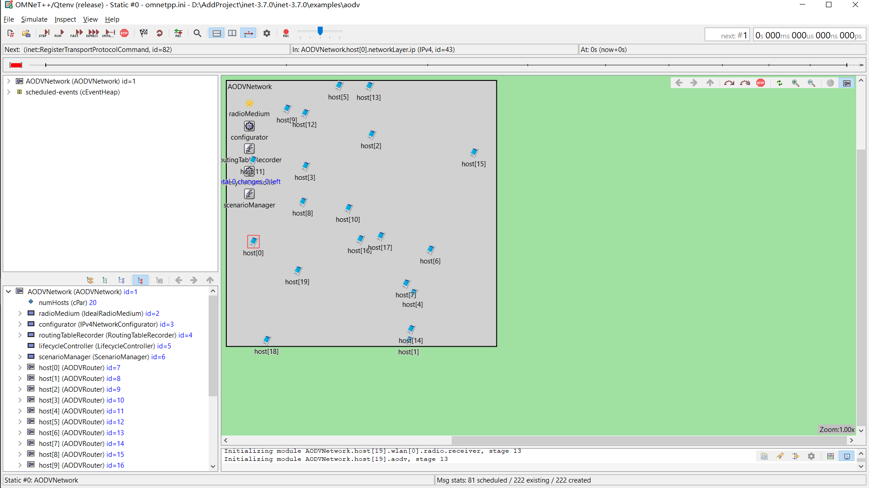The width and height of the screenshot is (869, 488).
Task: Adjust the animation speed slider
Action: [320, 32]
